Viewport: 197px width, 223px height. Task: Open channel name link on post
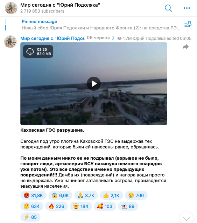pos(52,38)
